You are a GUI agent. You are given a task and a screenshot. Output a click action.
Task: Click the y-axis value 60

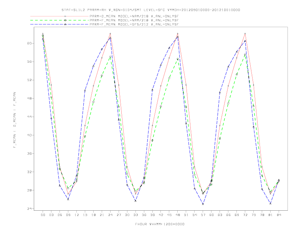click(29, 43)
